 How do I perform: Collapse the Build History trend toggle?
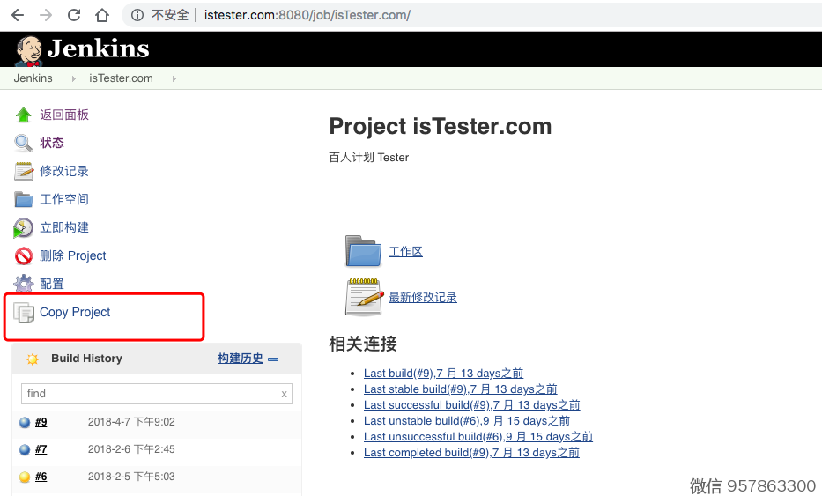coord(273,359)
